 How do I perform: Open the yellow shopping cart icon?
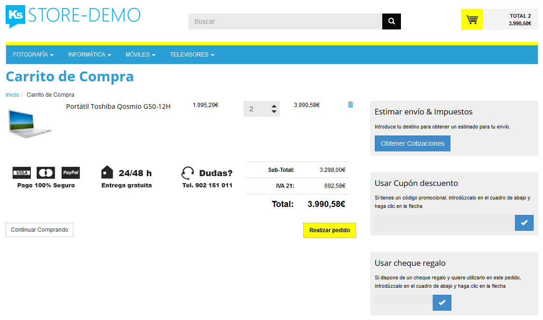[472, 20]
